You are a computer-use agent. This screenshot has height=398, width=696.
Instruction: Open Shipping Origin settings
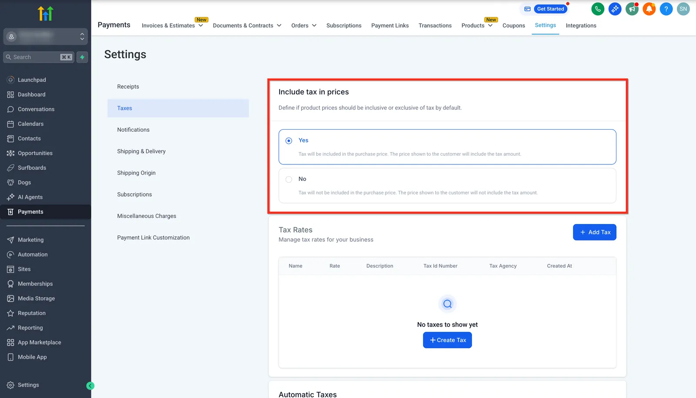pyautogui.click(x=178, y=173)
